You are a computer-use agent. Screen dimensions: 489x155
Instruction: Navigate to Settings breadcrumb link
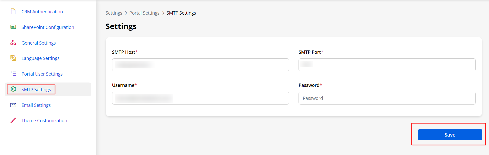(x=114, y=13)
